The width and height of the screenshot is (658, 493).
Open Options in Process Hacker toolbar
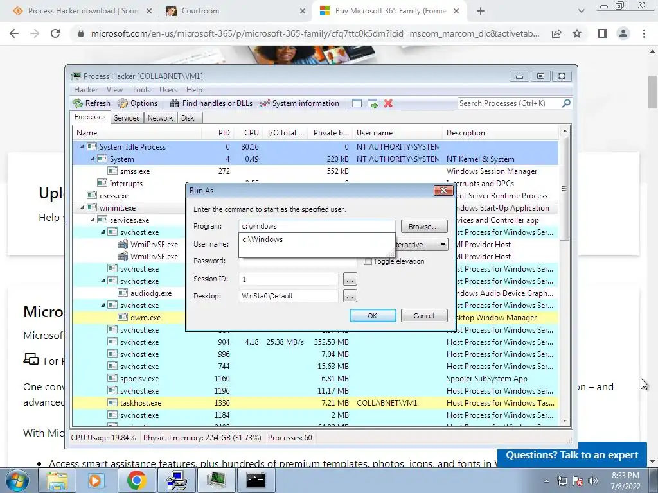(138, 103)
